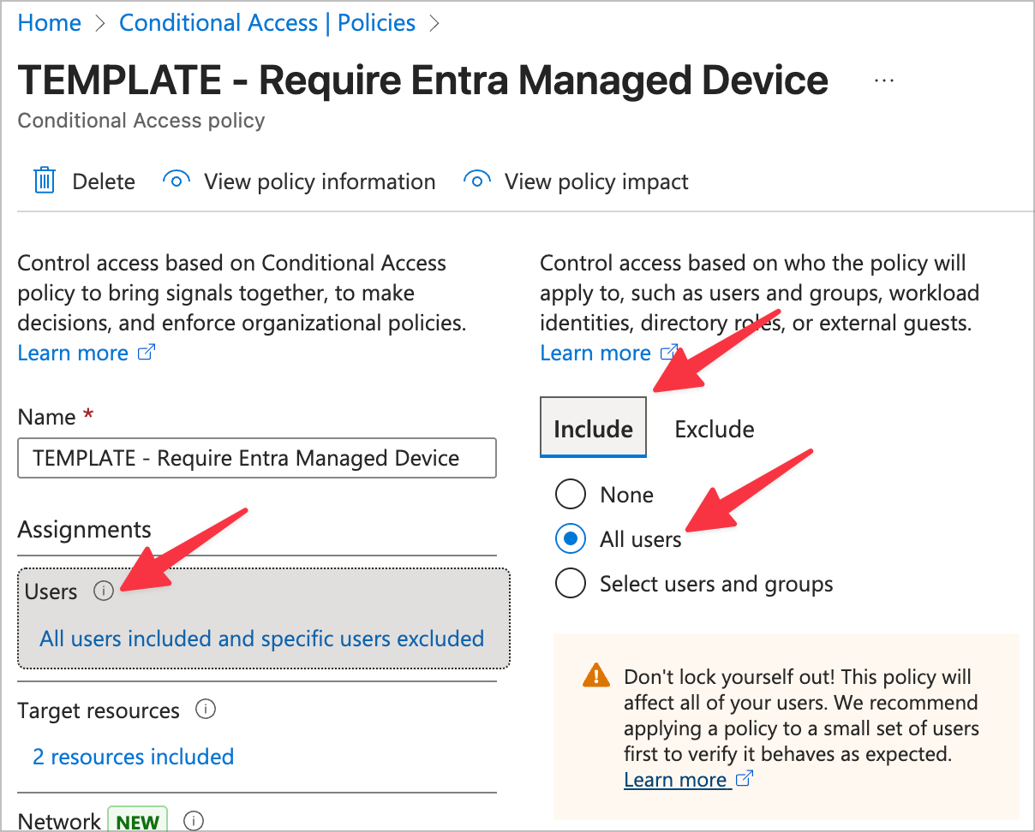Click the info icon beside Network
This screenshot has width=1035, height=832.
click(194, 821)
